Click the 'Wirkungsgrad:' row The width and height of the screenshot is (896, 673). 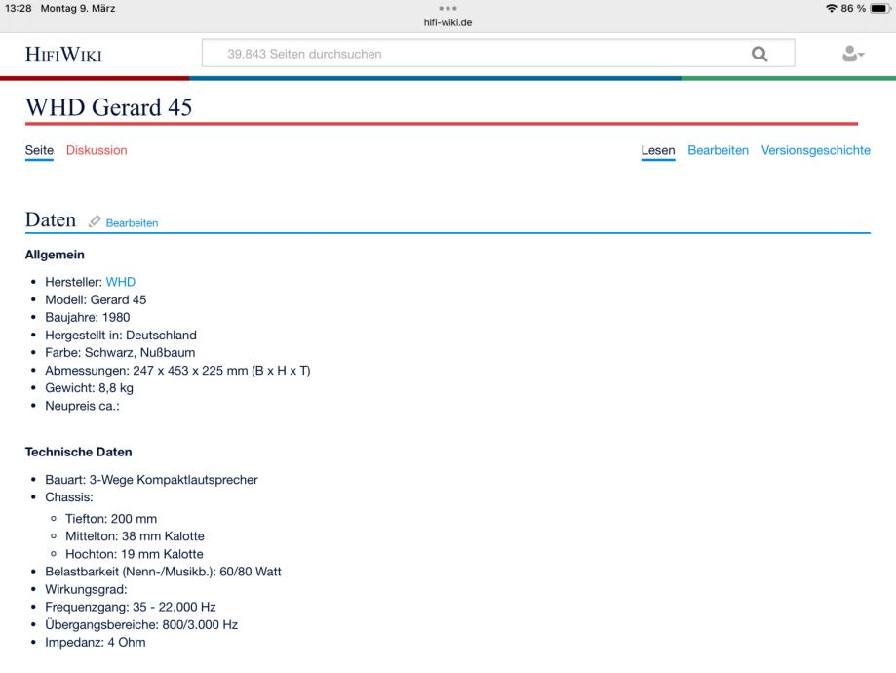tap(87, 589)
